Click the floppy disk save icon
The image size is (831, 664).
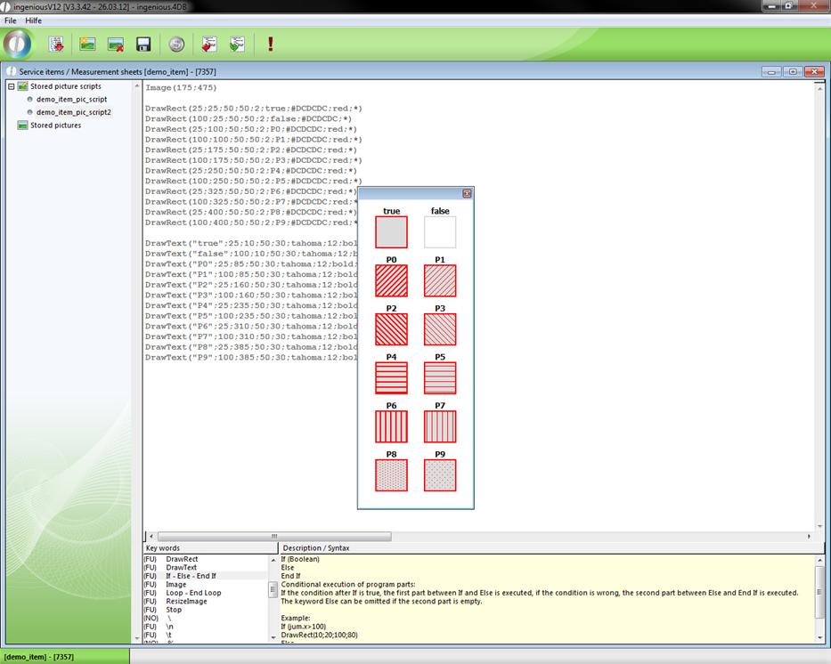point(143,44)
